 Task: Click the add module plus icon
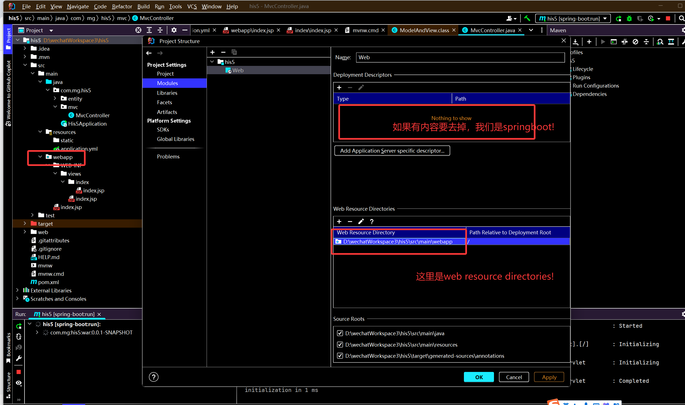212,52
